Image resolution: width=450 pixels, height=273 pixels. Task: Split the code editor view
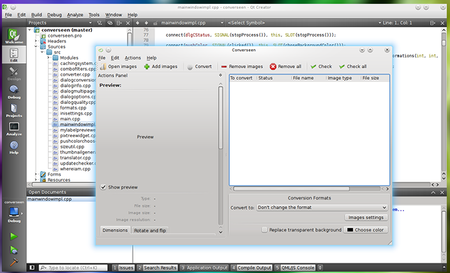433,23
